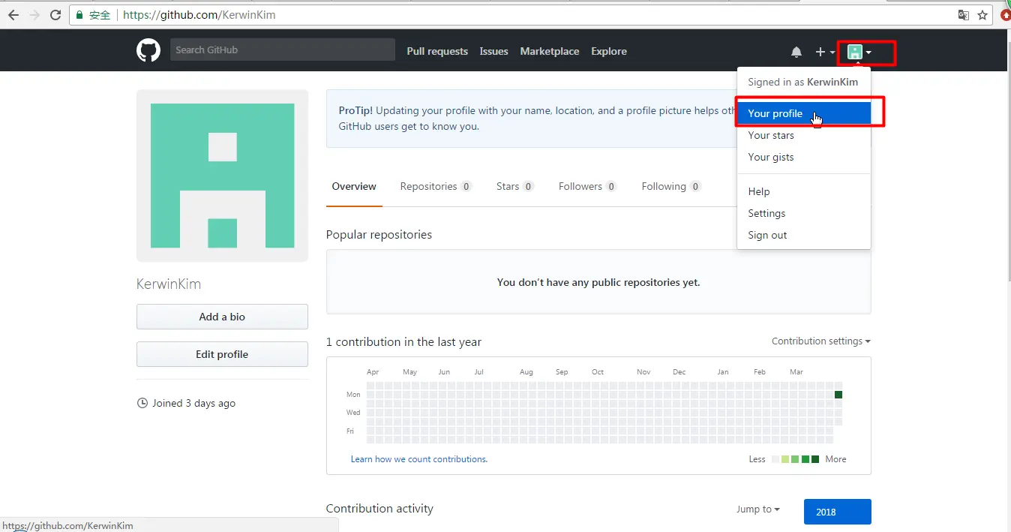Toggle the user avatar dropdown menu
Screen dimensions: 1011x532
859,52
